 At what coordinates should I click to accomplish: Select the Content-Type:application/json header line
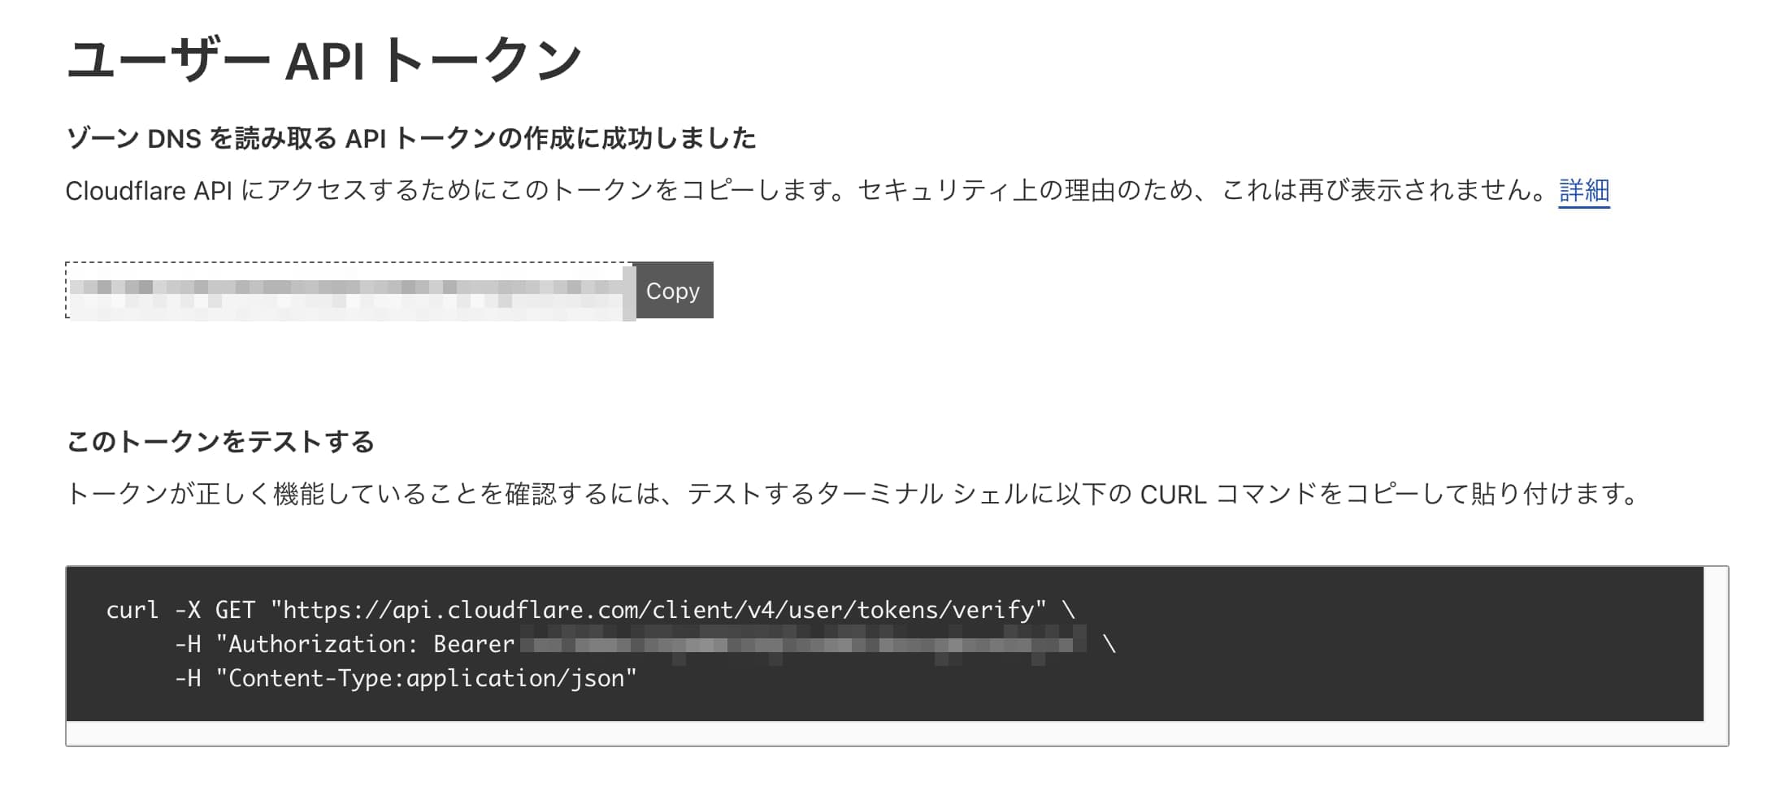point(425,678)
